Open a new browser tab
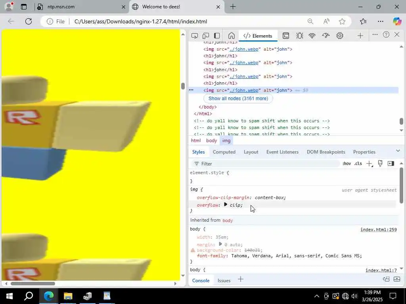The image size is (406, 304). click(233, 7)
